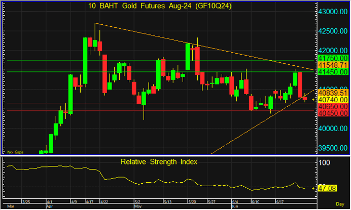Click the 40000.00 axis value

[333, 129]
